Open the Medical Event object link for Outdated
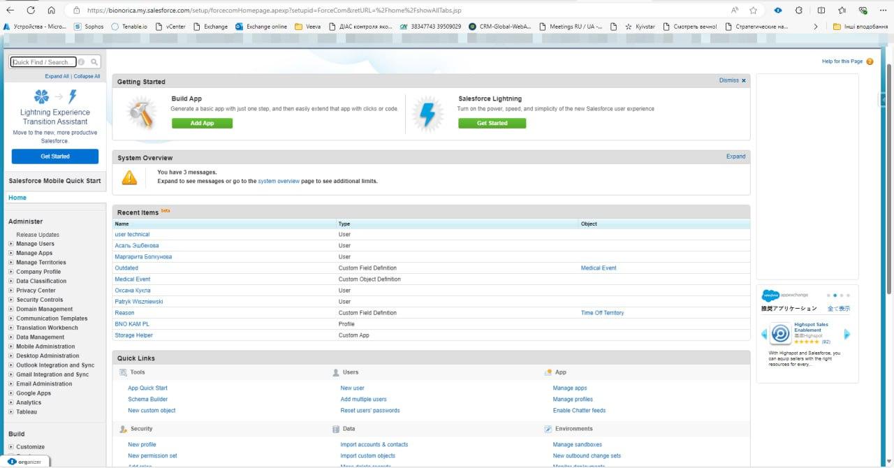 [x=599, y=268]
